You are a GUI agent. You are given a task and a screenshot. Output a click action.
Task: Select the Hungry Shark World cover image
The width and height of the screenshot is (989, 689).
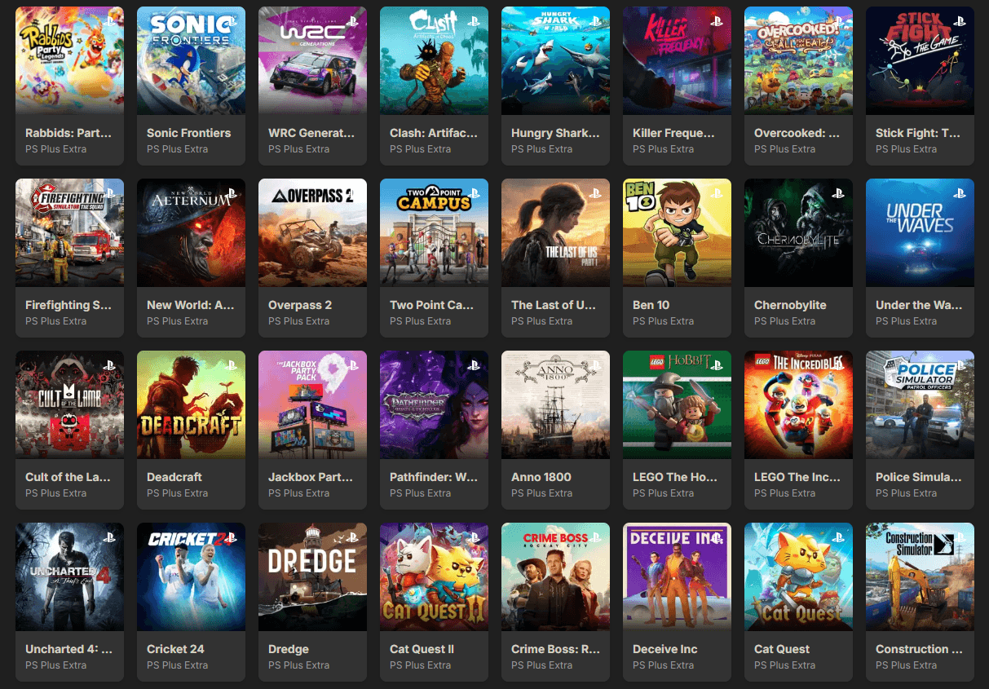[x=555, y=60]
